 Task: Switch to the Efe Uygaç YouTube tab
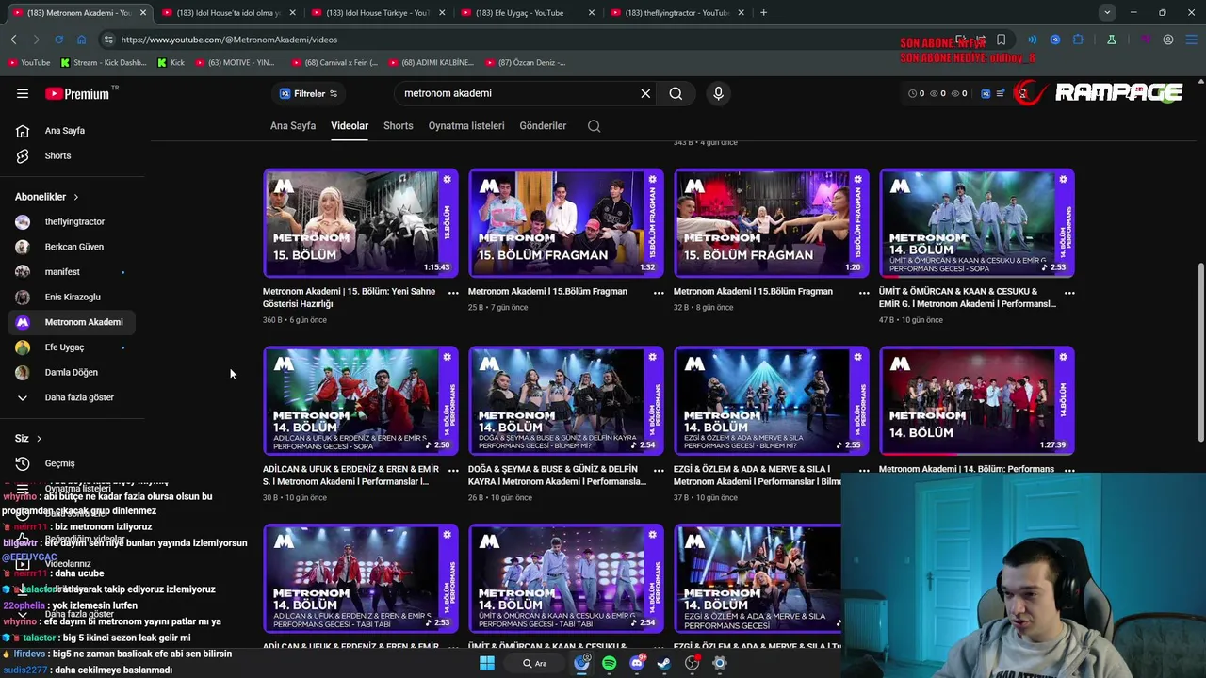(528, 12)
